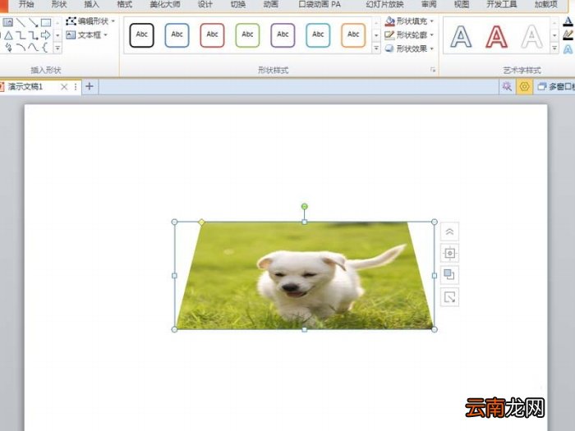Click the align center floating button beside picture

[449, 253]
